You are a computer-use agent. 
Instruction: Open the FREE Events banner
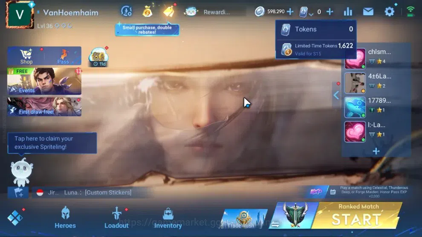(x=44, y=81)
